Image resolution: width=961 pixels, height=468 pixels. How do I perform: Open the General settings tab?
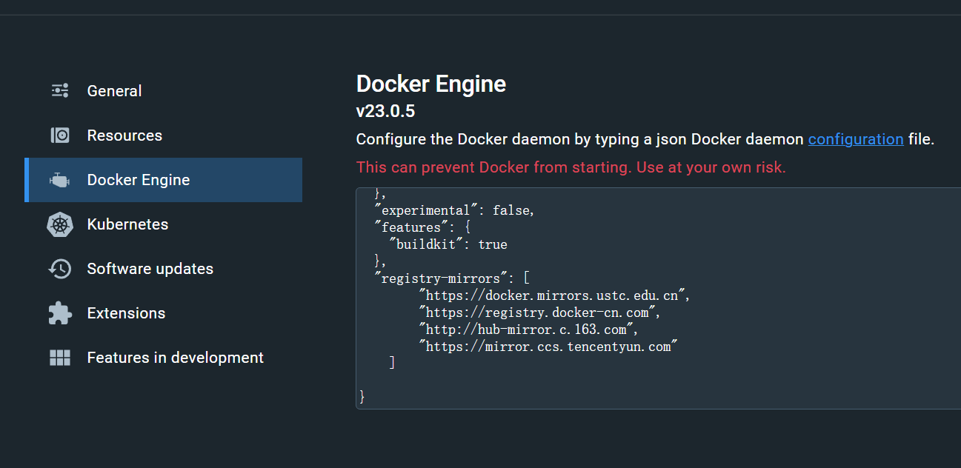point(163,91)
